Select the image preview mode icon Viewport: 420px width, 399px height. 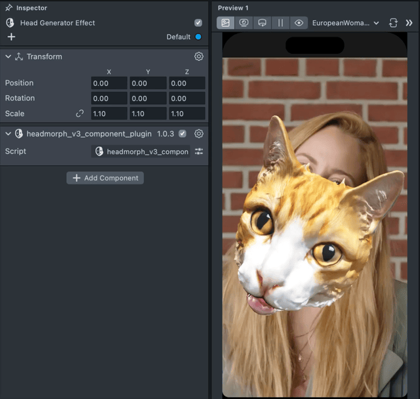pos(225,22)
